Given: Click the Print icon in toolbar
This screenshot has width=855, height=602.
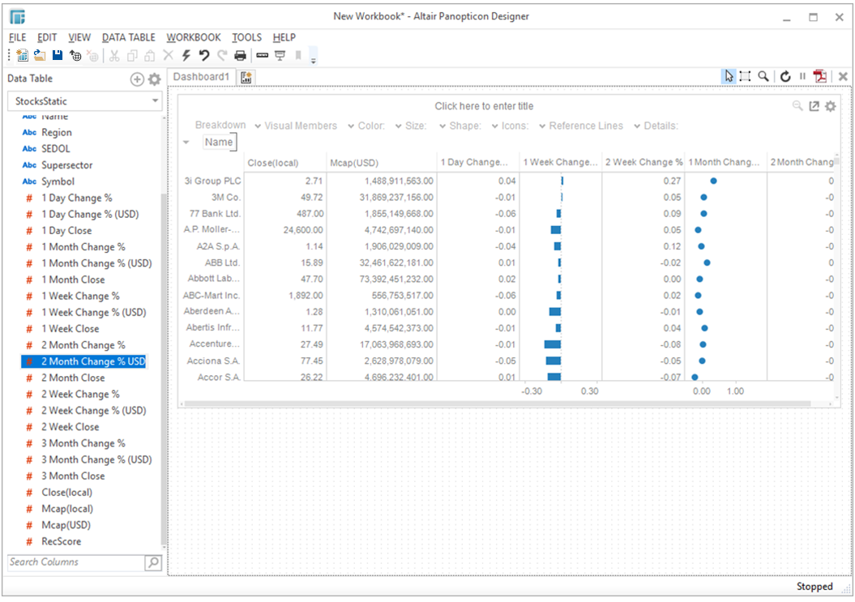Looking at the screenshot, I should tap(240, 55).
